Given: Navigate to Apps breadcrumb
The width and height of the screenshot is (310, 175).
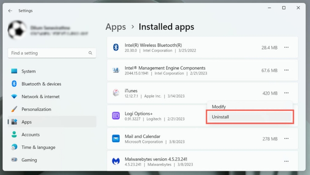Looking at the screenshot, I should [115, 27].
